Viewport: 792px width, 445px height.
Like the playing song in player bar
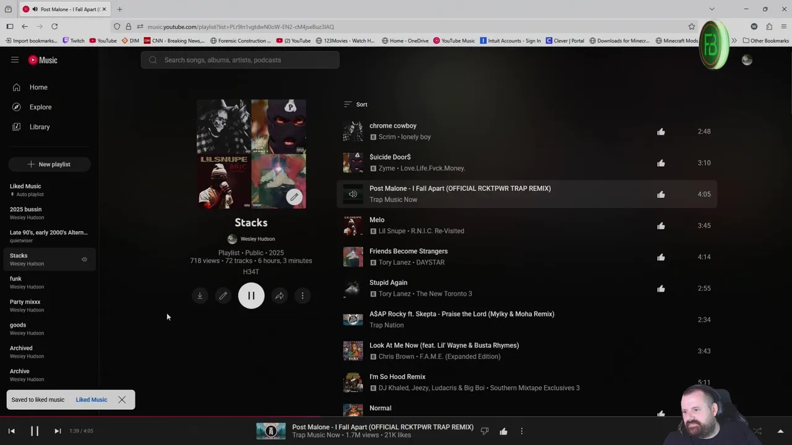pyautogui.click(x=503, y=431)
